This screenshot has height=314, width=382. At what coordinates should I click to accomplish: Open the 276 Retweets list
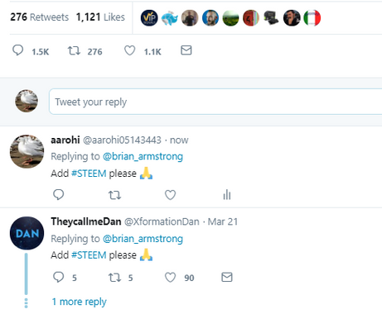point(40,17)
